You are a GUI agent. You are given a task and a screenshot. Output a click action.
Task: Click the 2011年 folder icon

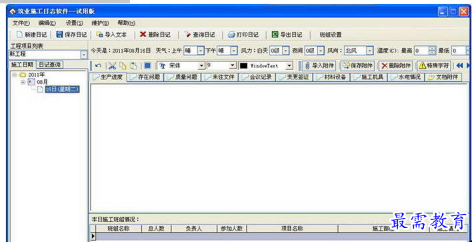[x=23, y=75]
